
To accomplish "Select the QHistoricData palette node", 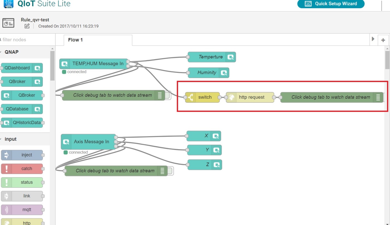I will coord(22,122).
